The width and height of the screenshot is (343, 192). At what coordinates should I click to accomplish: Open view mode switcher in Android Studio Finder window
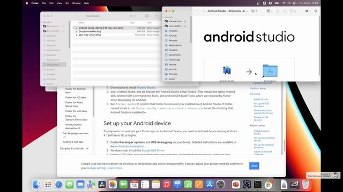pyautogui.click(x=254, y=11)
